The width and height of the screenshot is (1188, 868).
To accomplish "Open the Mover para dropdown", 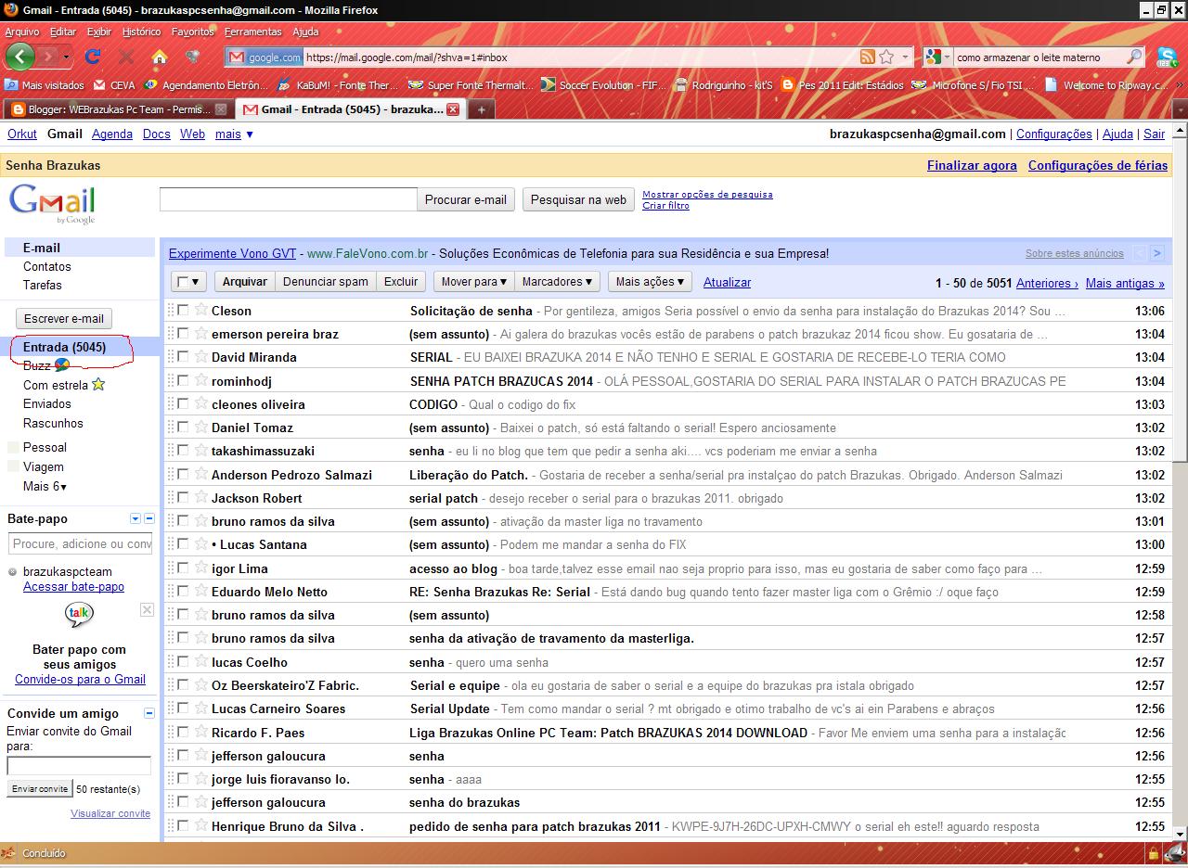I will (x=473, y=281).
